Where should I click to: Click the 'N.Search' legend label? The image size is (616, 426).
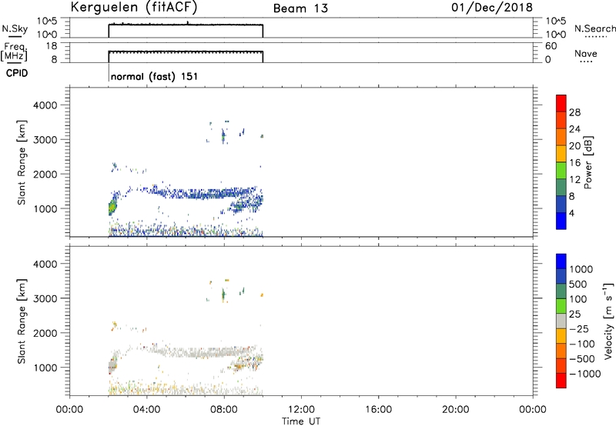pos(595,28)
